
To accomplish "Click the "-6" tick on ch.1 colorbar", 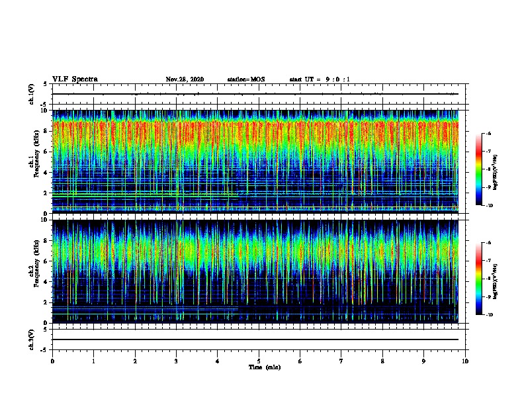I will coord(488,133).
